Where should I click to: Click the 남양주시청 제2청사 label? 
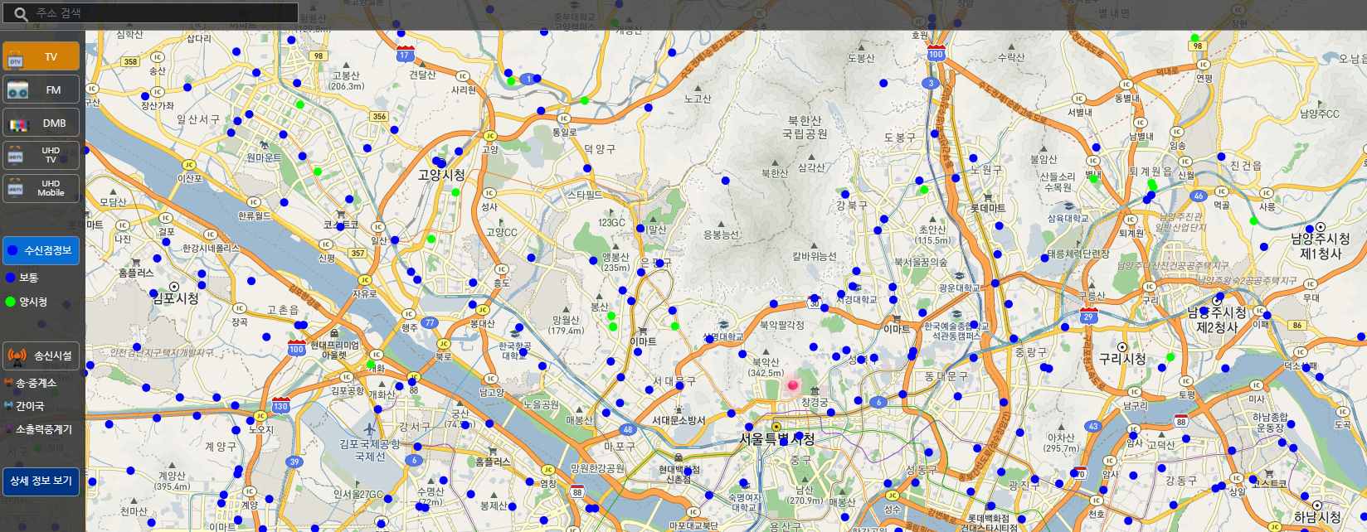click(x=1217, y=320)
